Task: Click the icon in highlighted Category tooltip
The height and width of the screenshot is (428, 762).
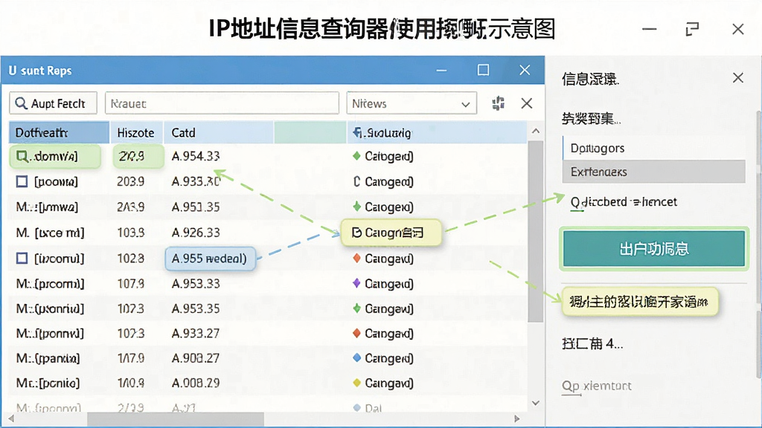Action: tap(356, 233)
